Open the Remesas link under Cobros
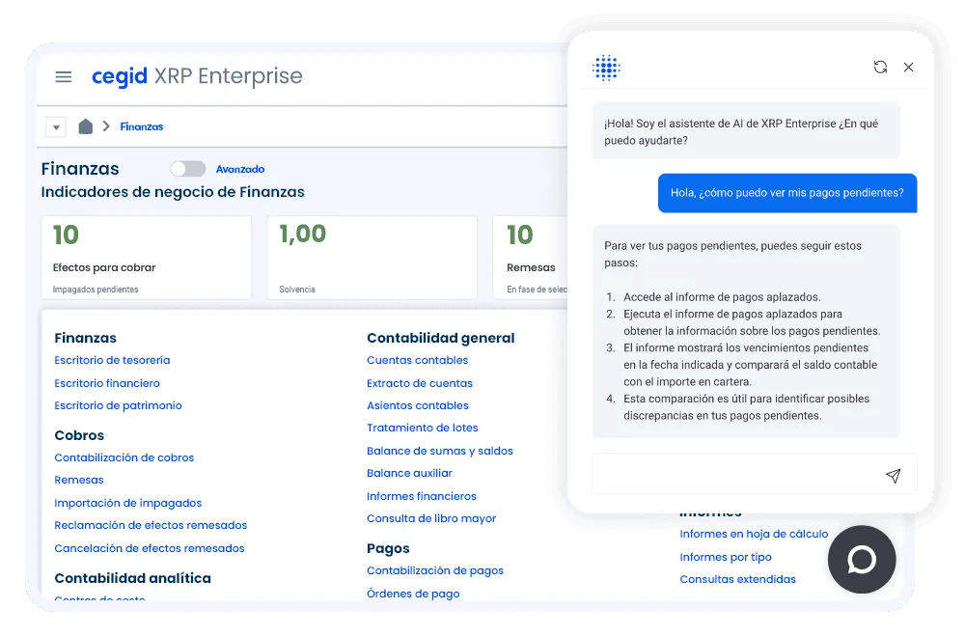The image size is (965, 637). click(x=79, y=480)
